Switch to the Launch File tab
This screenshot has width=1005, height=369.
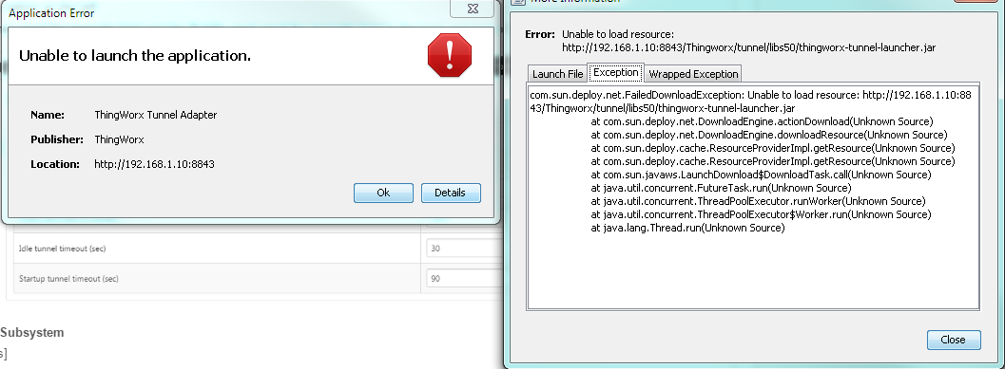(557, 74)
